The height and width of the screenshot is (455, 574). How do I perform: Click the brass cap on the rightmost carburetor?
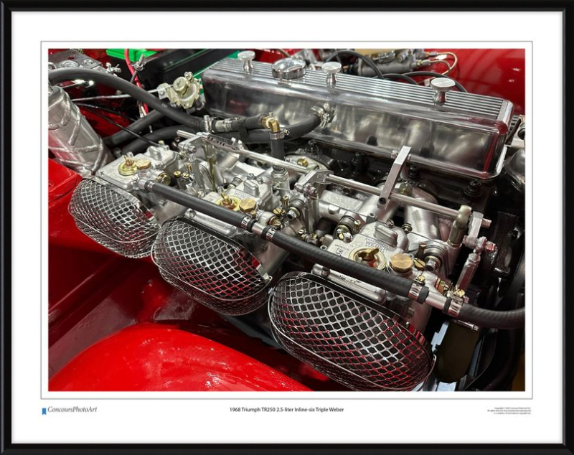402,263
